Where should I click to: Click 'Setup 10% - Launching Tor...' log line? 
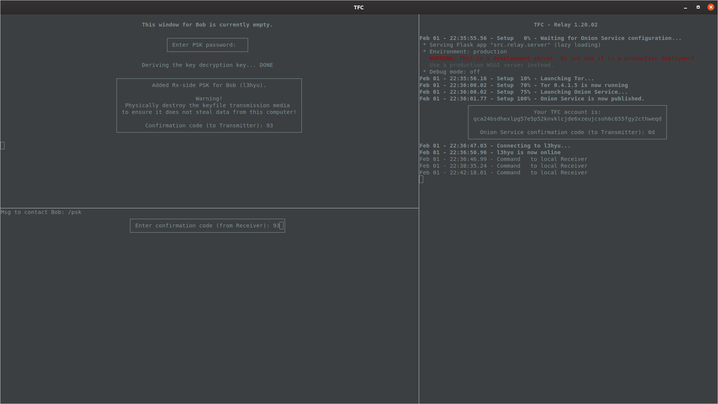tap(507, 78)
